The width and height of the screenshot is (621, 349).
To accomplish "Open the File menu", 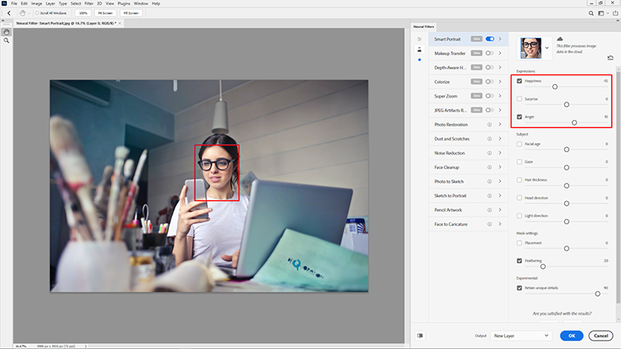I will click(14, 3).
